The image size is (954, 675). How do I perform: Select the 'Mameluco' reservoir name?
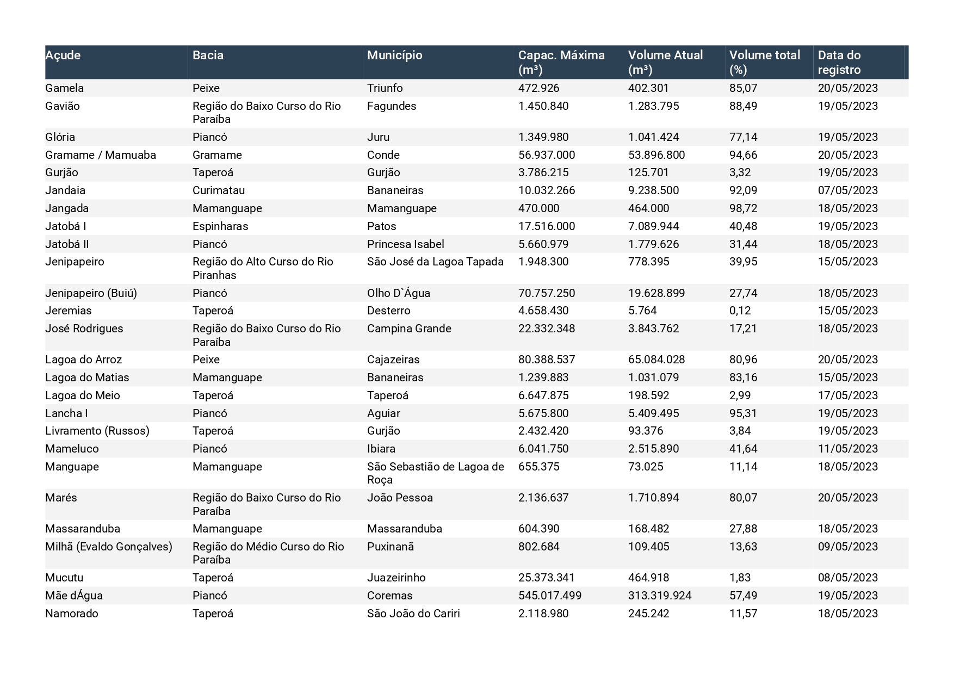[72, 449]
